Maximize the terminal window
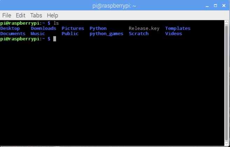The width and height of the screenshot is (230, 147). (x=215, y=6)
